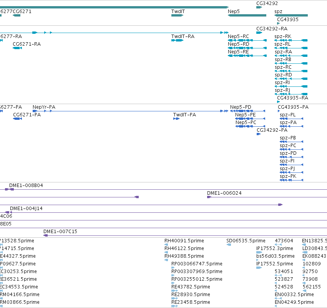Select EST RE43782.5prime

[x=174, y=291]
